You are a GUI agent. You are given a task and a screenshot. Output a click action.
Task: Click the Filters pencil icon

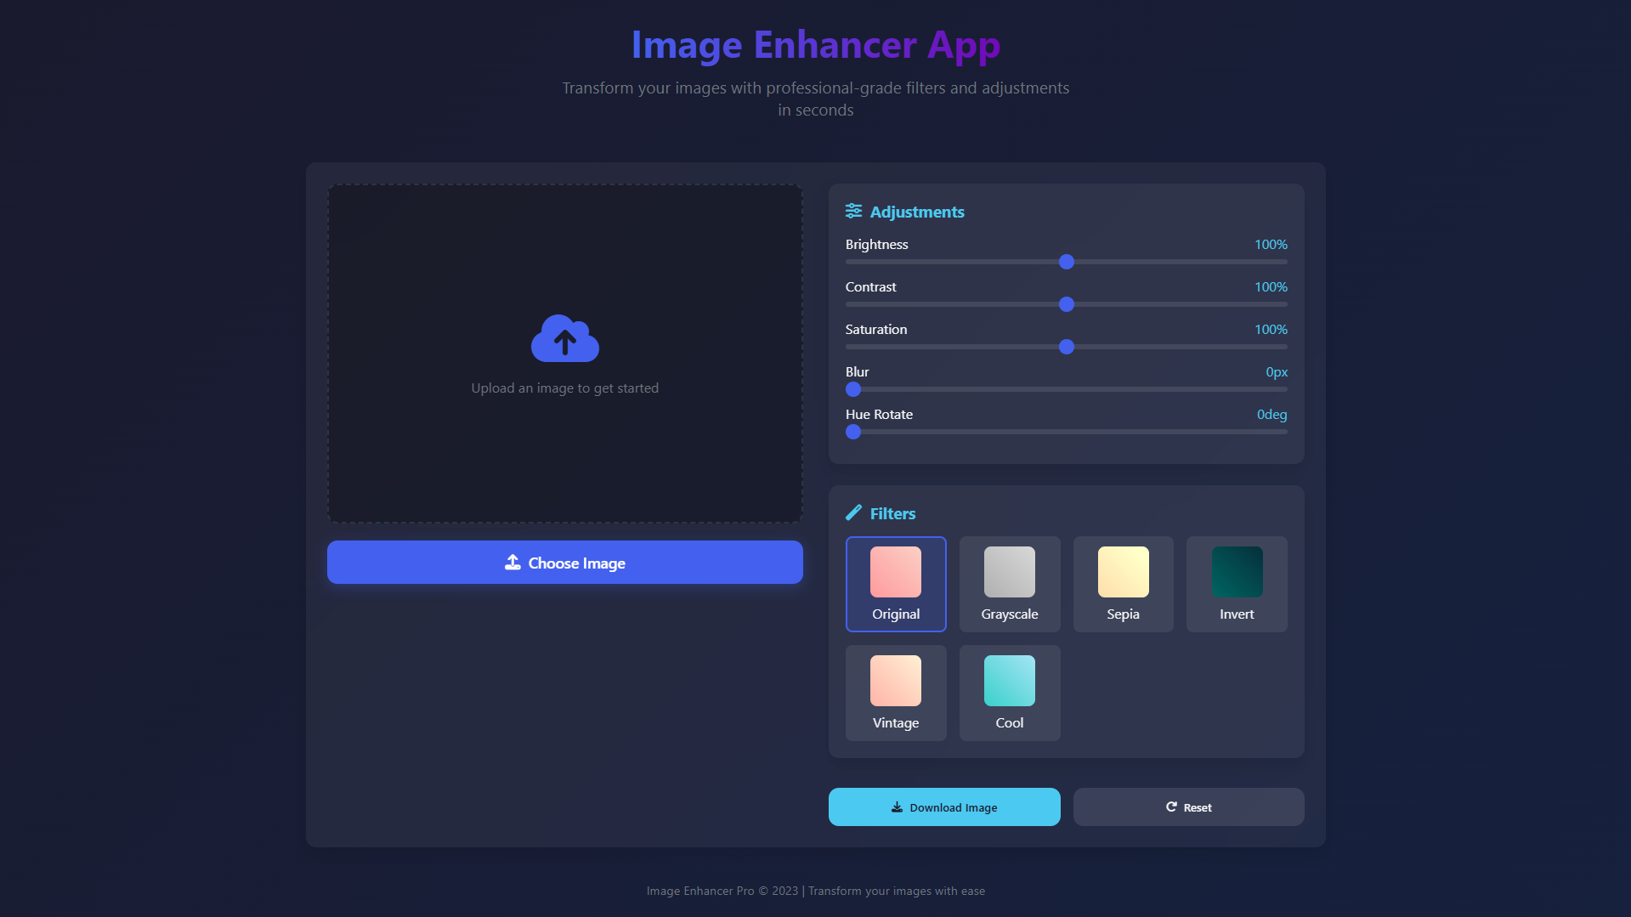[x=853, y=512]
